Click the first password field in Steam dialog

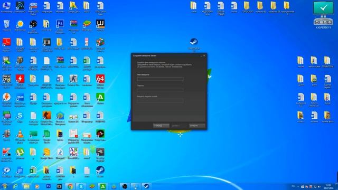pyautogui.click(x=160, y=90)
